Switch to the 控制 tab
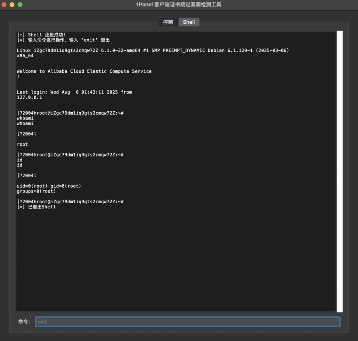This screenshot has height=341, width=358. 168,22
